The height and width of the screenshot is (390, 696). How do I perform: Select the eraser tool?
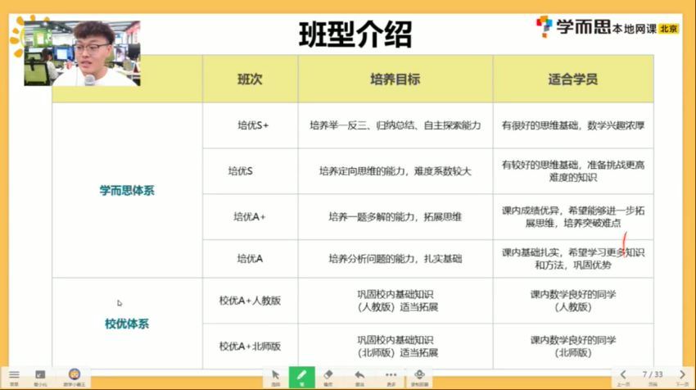[x=328, y=375]
